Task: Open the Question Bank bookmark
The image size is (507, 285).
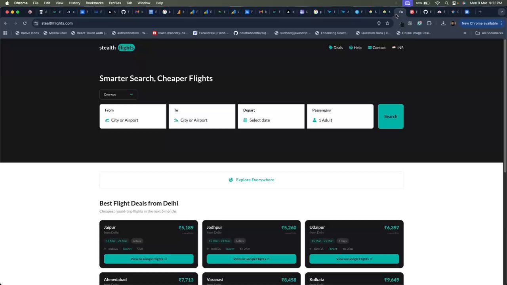Action: point(373,33)
